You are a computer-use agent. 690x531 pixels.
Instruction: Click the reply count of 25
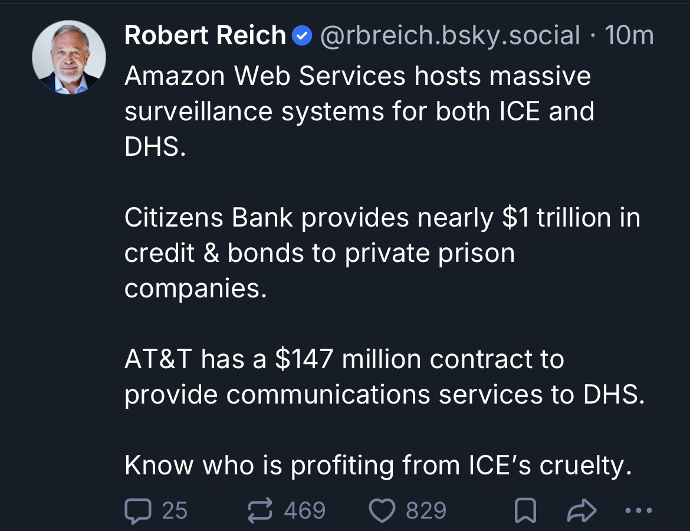(x=175, y=510)
